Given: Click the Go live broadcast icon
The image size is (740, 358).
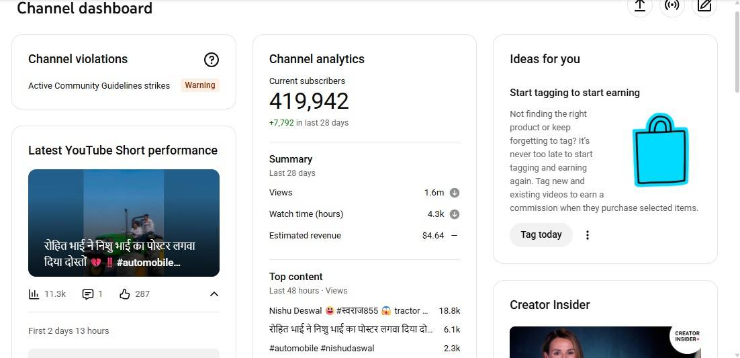Looking at the screenshot, I should pos(672,5).
